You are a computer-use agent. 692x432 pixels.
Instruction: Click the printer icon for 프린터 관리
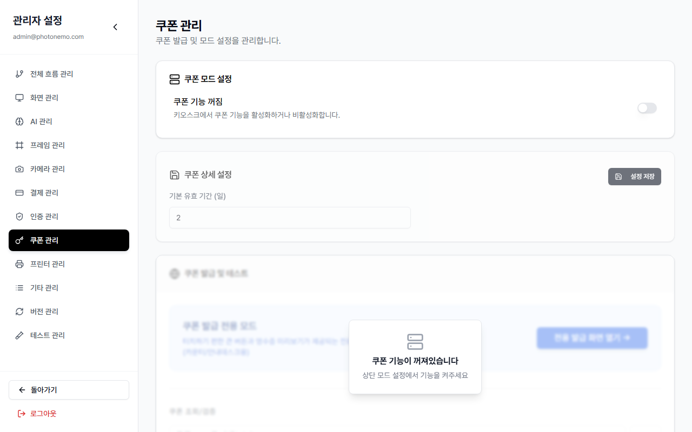click(19, 264)
